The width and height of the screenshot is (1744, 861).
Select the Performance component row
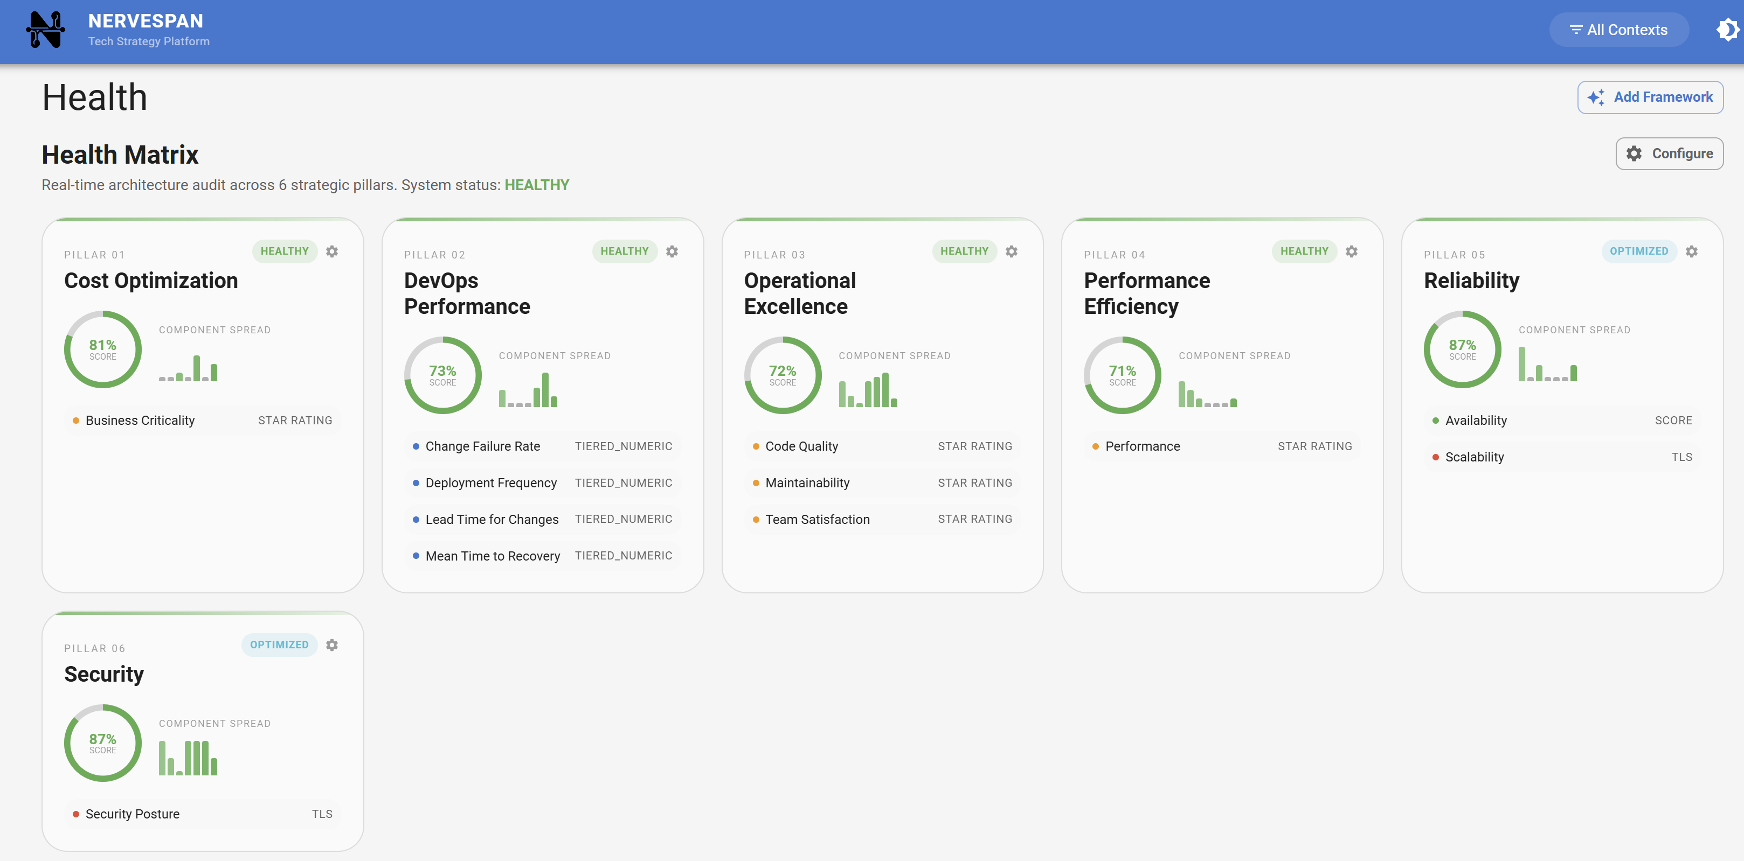coord(1222,446)
